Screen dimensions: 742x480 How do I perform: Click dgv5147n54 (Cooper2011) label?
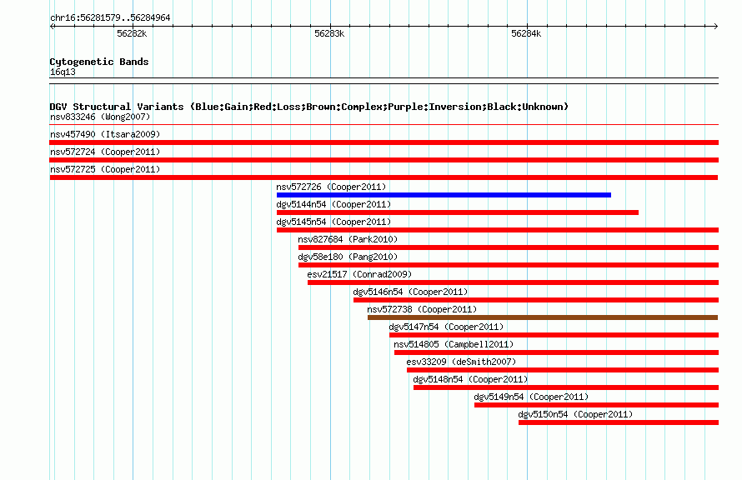446,327
